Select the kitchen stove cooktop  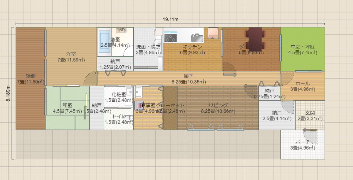coord(171,37)
